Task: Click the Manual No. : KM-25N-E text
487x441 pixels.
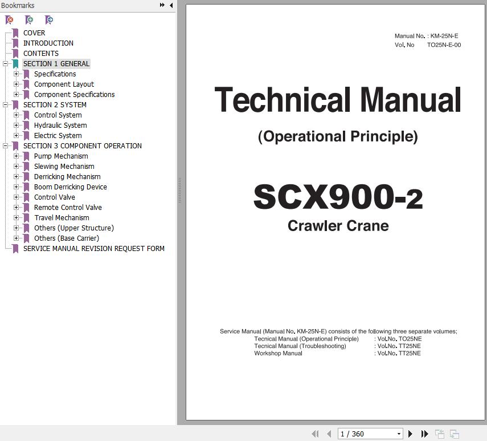Action: coord(426,36)
